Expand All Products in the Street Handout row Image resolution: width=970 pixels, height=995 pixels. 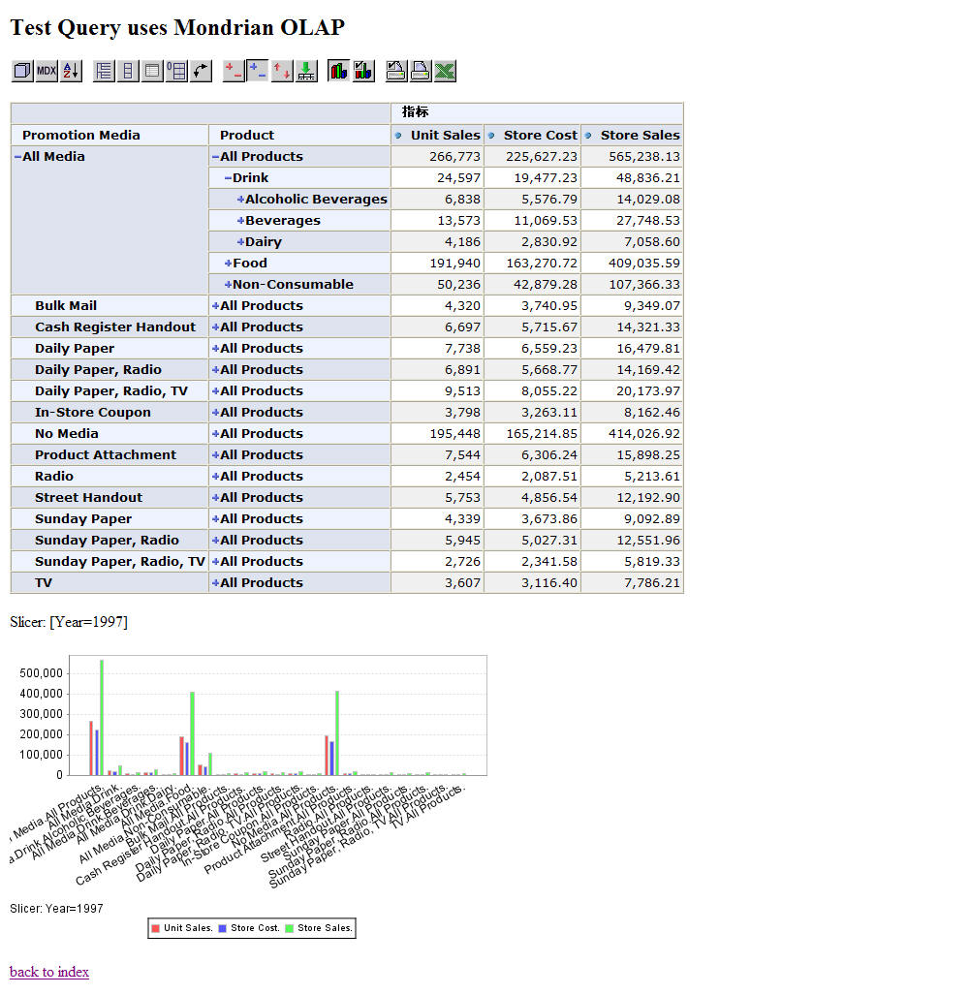(216, 498)
